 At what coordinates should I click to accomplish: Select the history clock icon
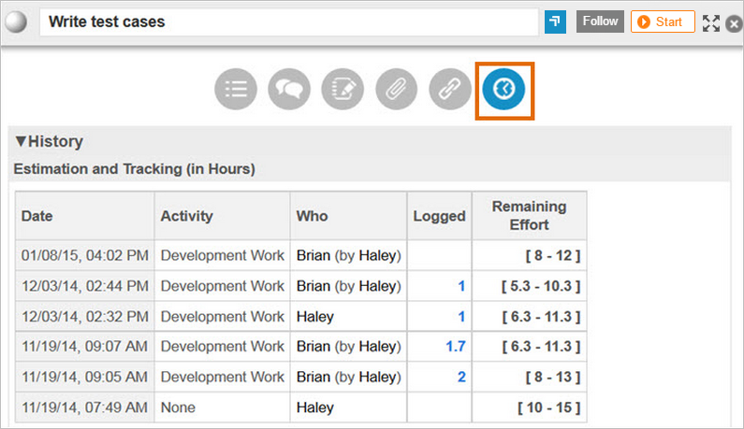(x=504, y=90)
